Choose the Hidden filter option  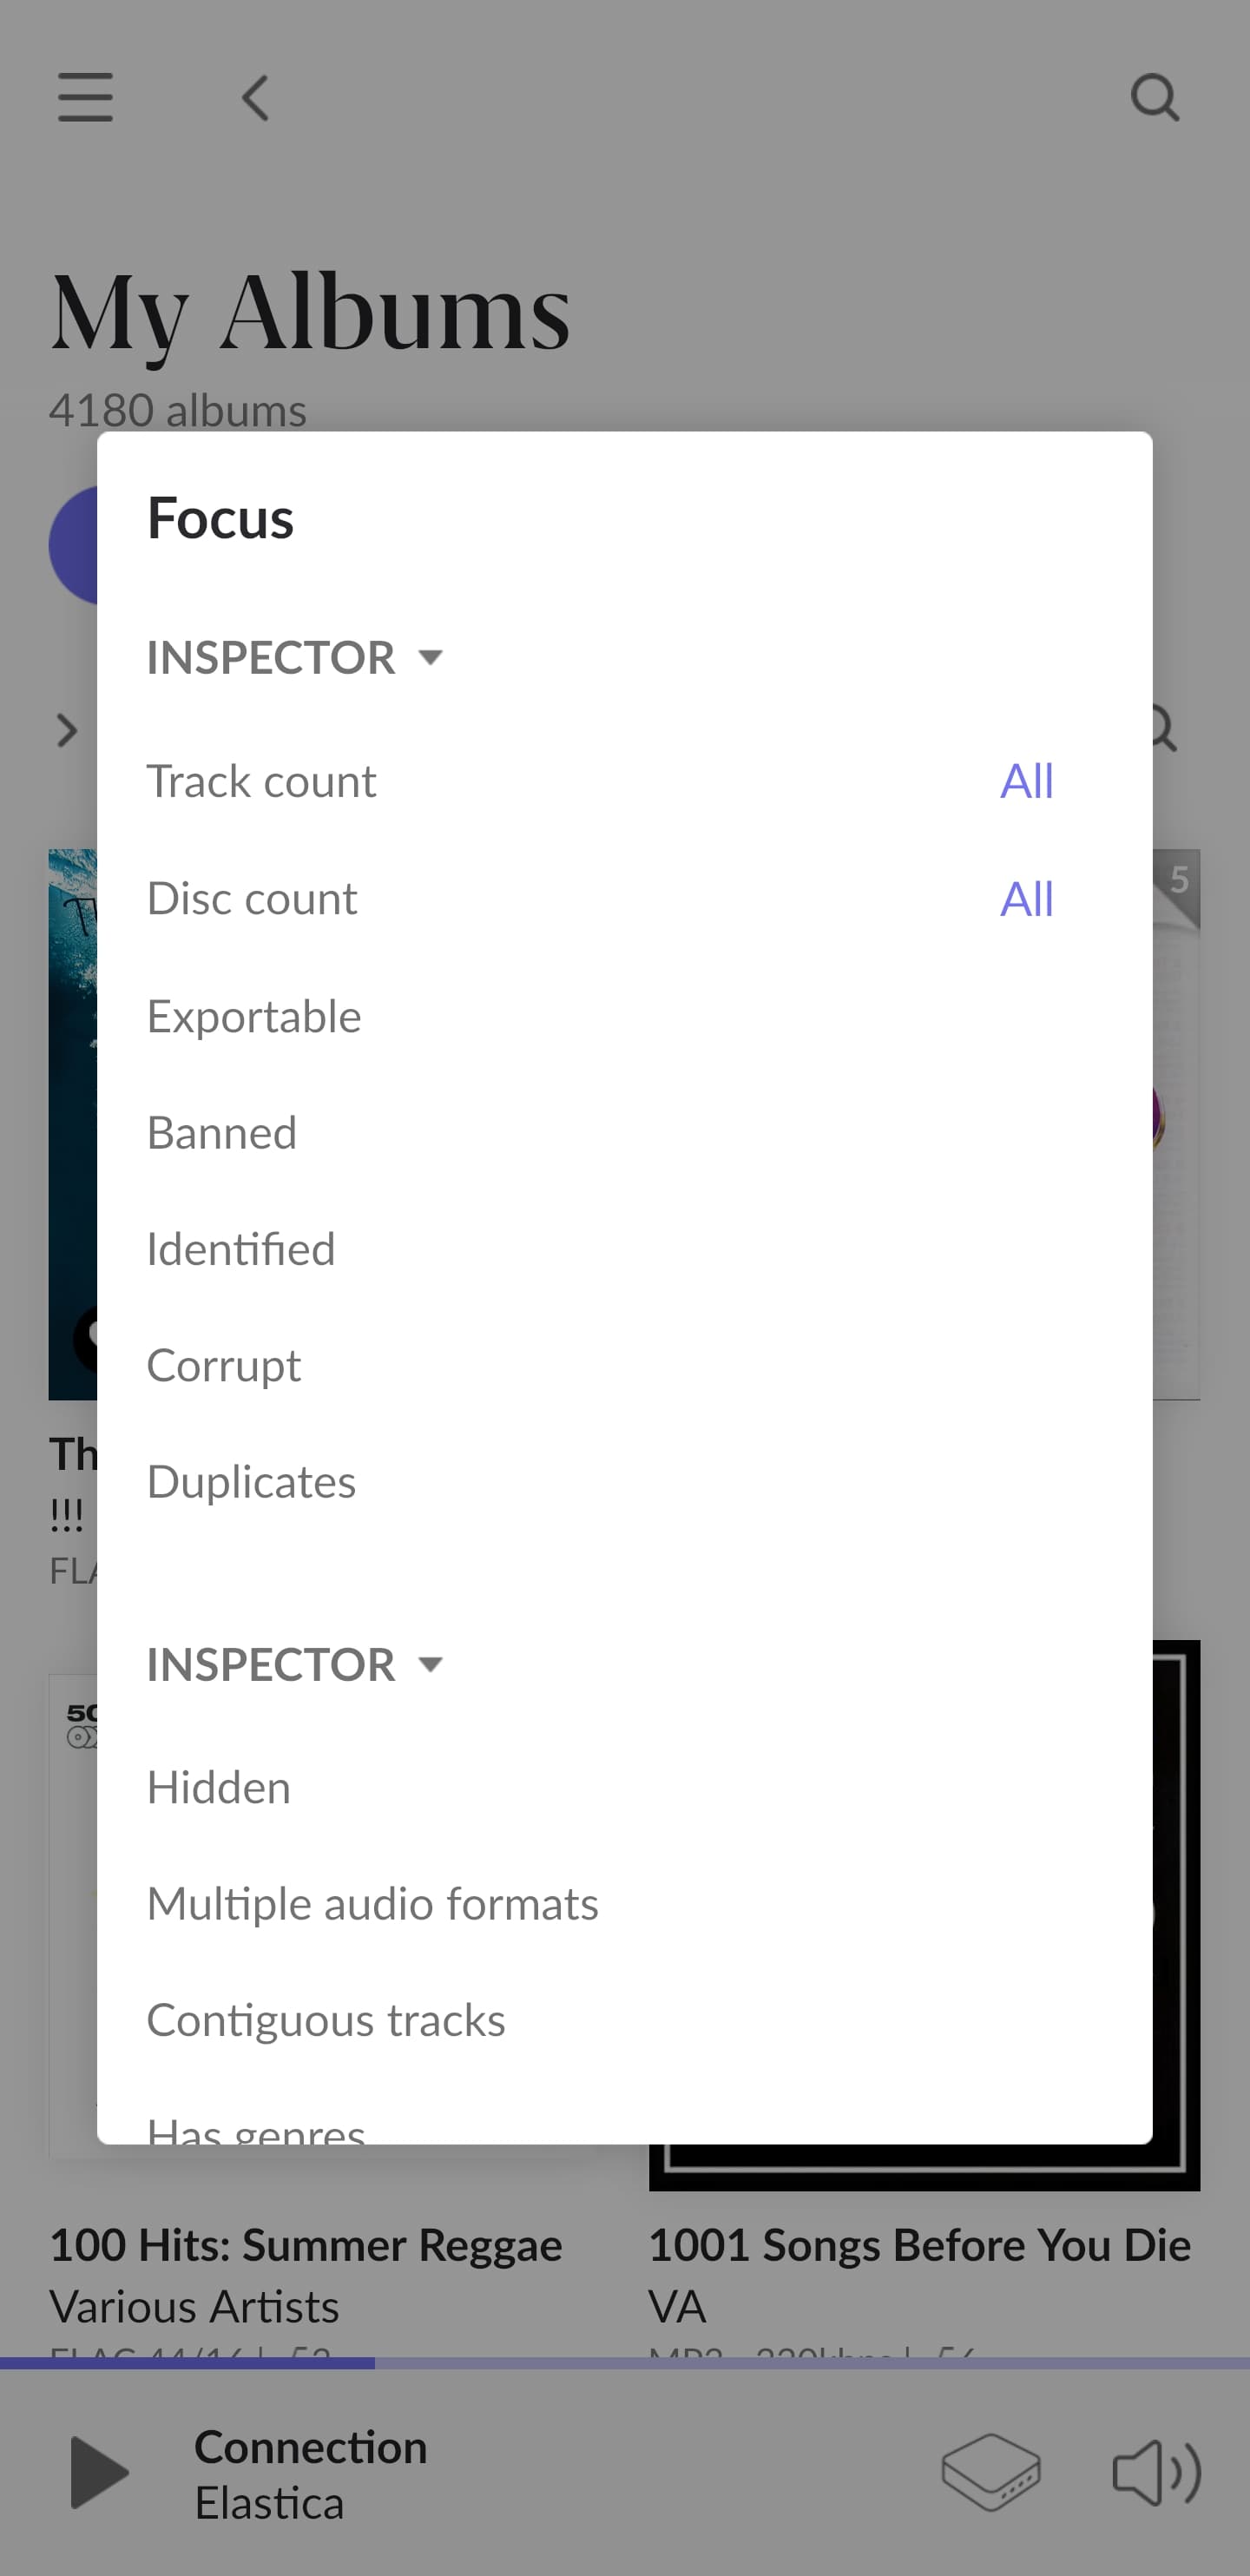[x=624, y=1787]
